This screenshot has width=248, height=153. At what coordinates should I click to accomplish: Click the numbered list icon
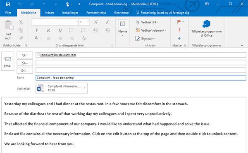(83, 30)
